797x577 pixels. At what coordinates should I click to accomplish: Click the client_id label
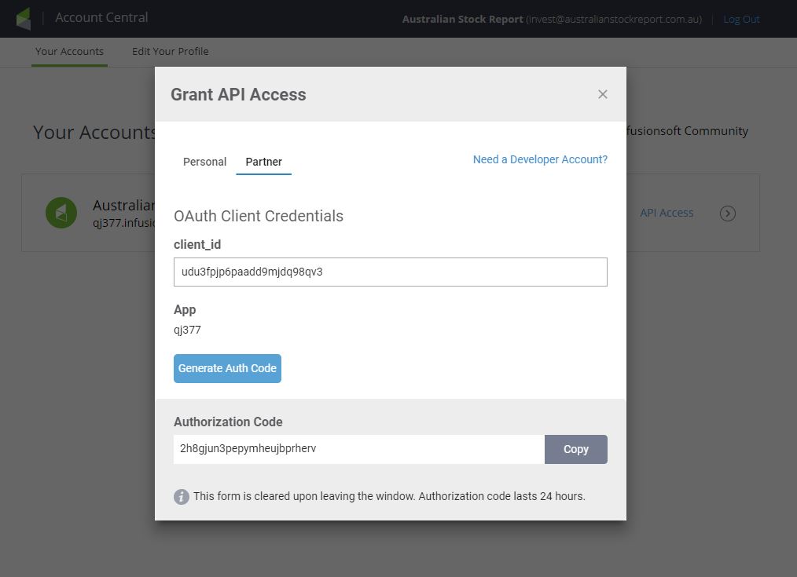pyautogui.click(x=197, y=245)
